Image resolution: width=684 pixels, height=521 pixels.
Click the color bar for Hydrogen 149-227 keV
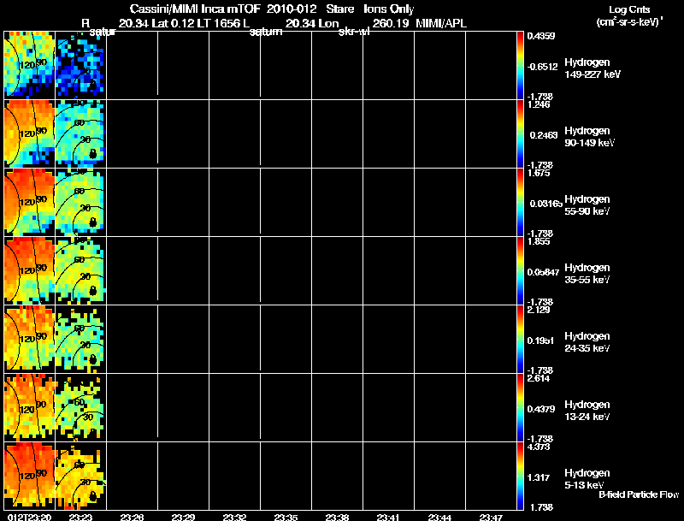coord(520,65)
